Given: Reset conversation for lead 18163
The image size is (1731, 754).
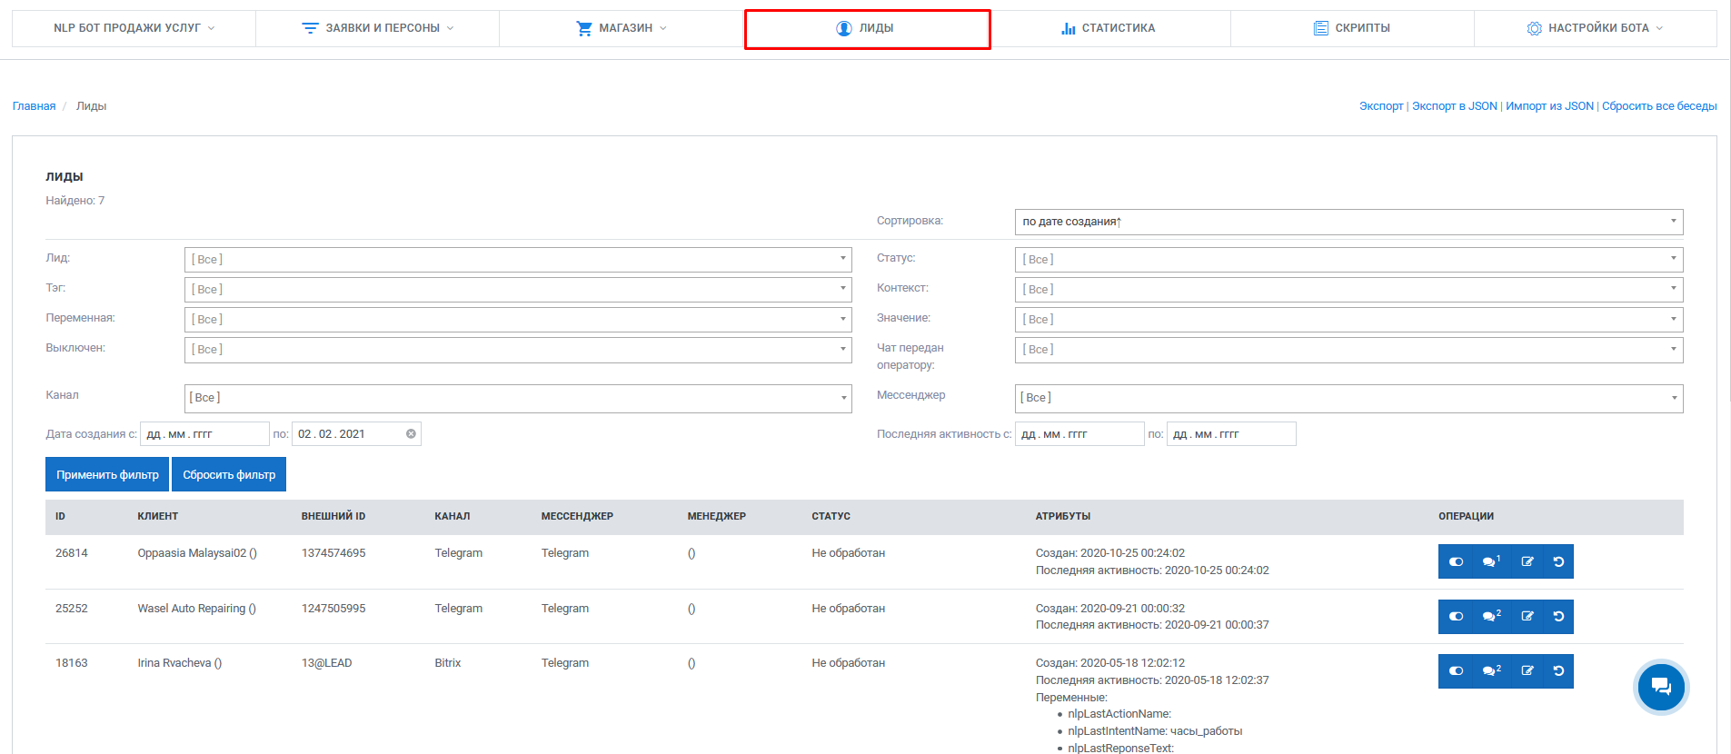Looking at the screenshot, I should 1558,670.
